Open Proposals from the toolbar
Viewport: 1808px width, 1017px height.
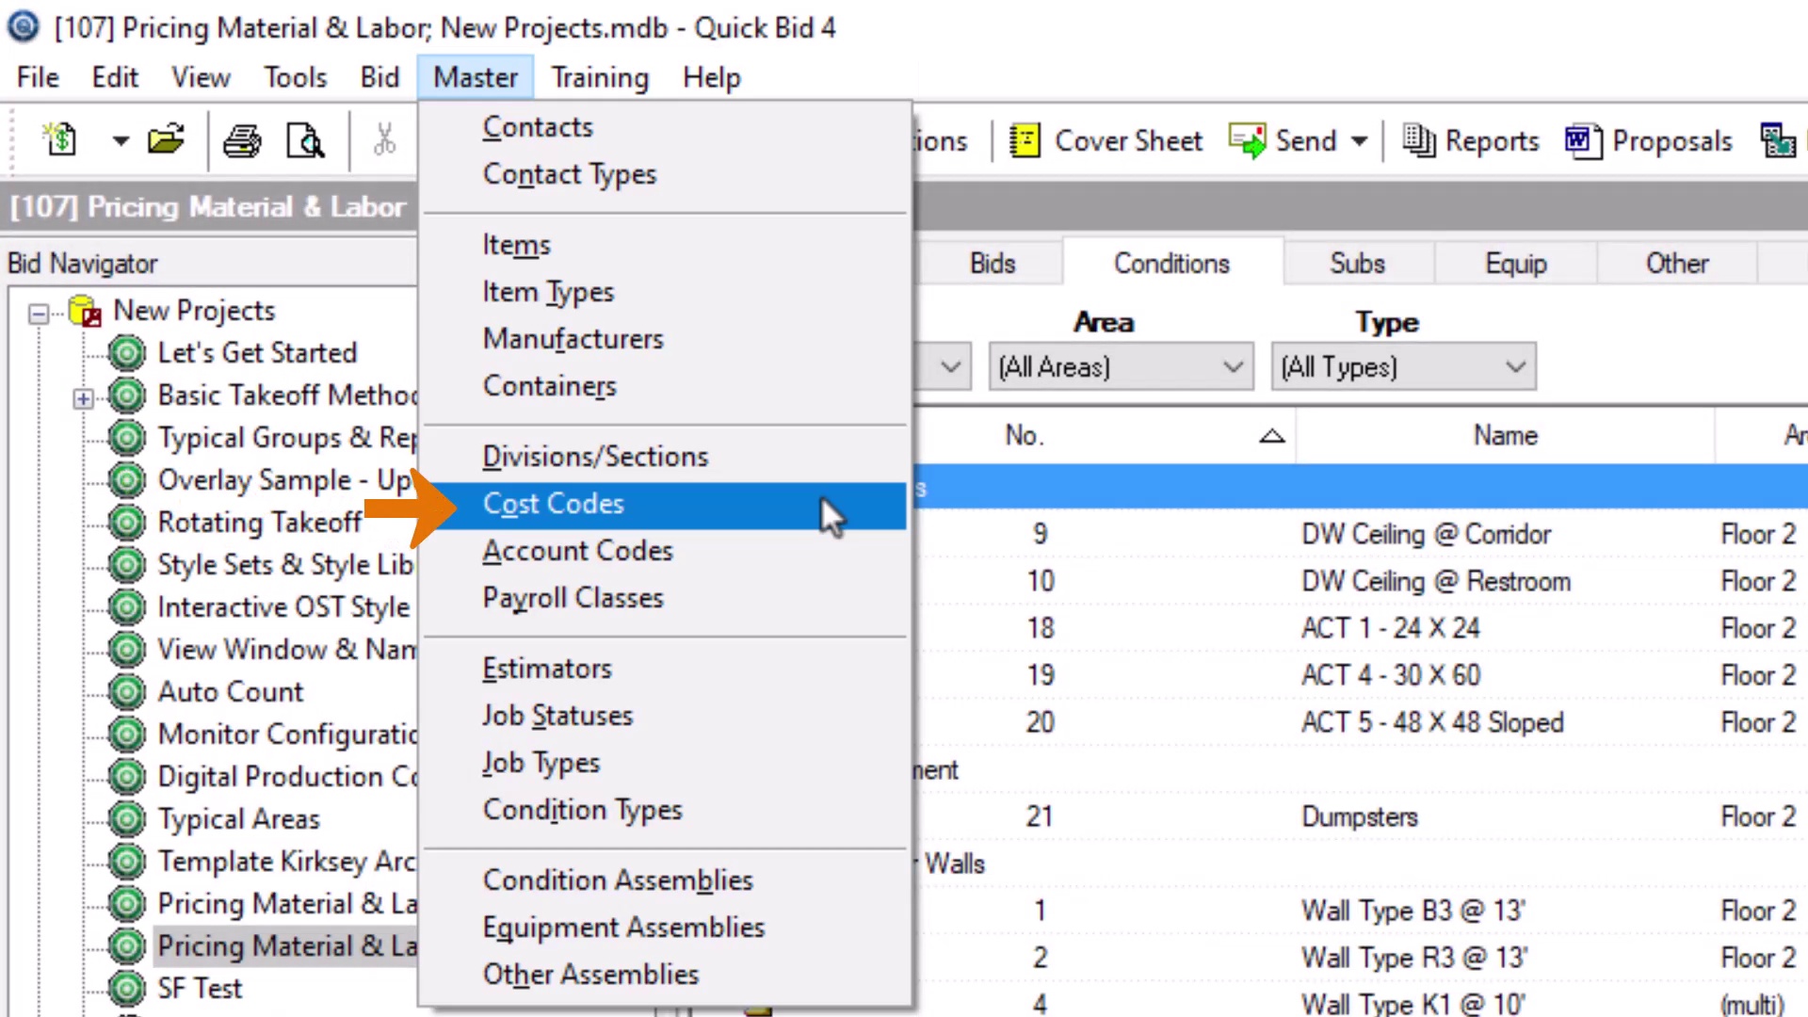1649,141
